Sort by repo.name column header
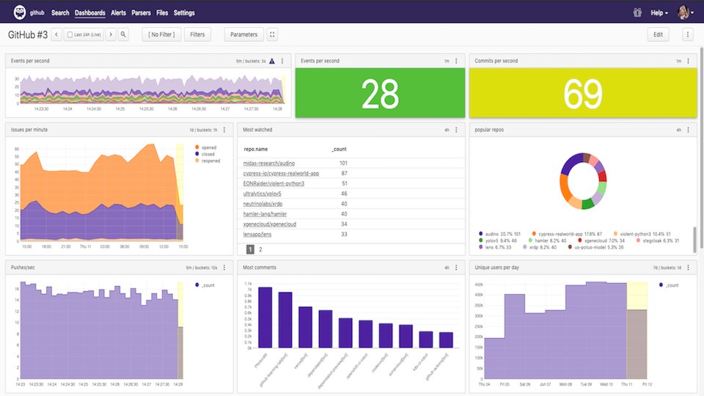Screen dimensions: 704x396 click(256, 149)
